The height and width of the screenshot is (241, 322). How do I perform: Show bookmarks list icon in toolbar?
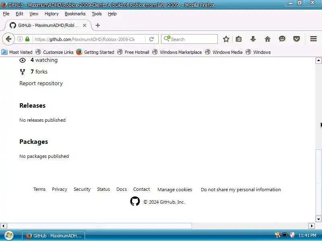239,39
